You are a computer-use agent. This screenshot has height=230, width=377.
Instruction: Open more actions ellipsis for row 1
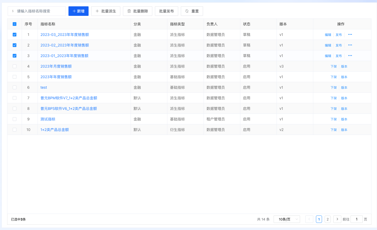(x=350, y=35)
